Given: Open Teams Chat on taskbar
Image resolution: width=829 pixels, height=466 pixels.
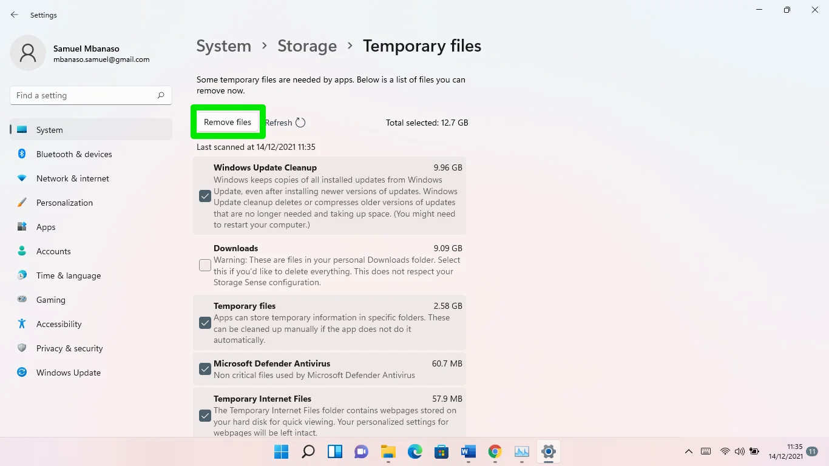Looking at the screenshot, I should click(x=362, y=451).
